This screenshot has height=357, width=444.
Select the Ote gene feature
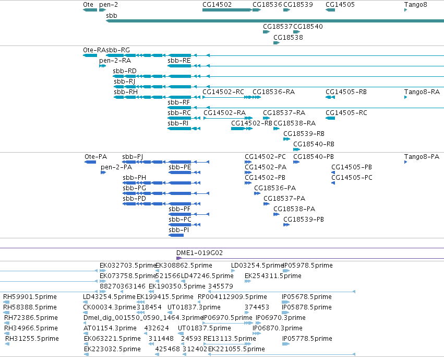90,10
